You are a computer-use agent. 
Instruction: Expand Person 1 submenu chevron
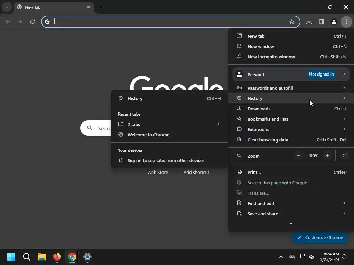(x=344, y=74)
